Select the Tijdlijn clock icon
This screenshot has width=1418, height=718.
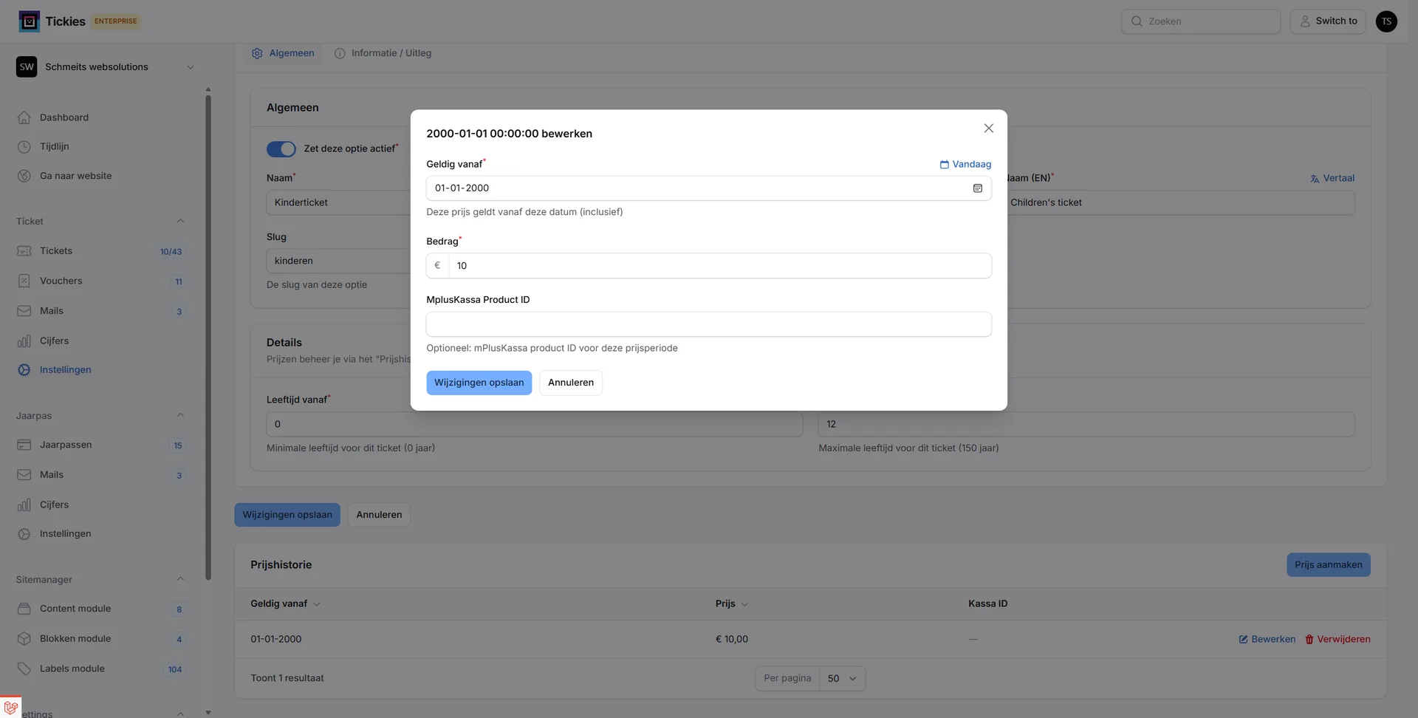click(24, 146)
